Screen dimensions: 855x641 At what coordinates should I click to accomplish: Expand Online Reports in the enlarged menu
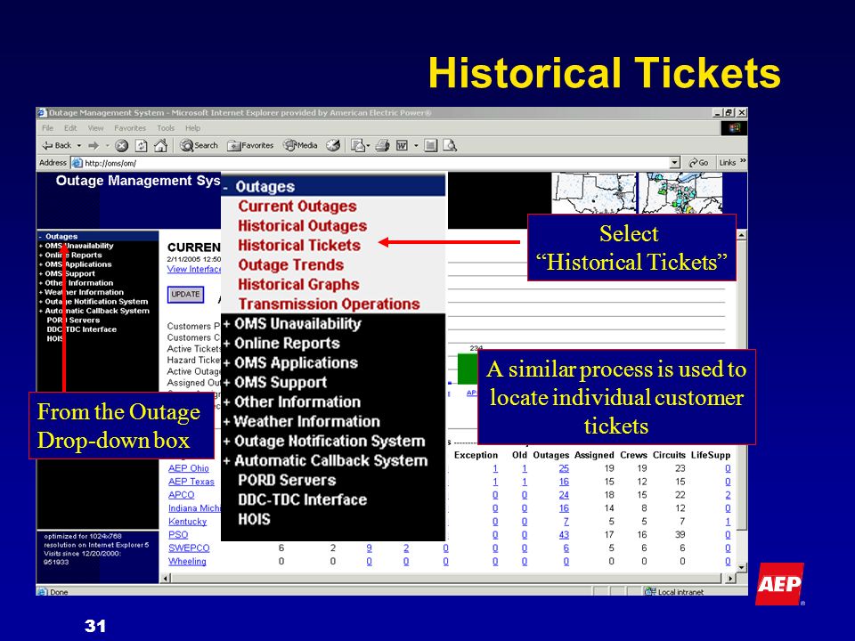[x=281, y=344]
